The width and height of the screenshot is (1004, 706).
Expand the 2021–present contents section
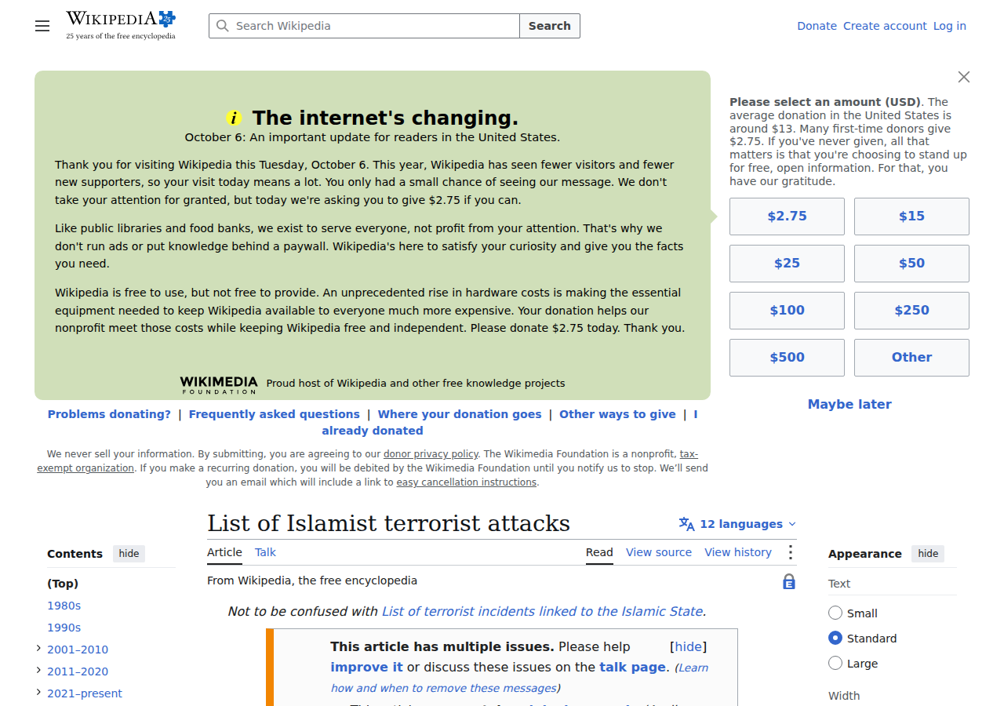[39, 693]
